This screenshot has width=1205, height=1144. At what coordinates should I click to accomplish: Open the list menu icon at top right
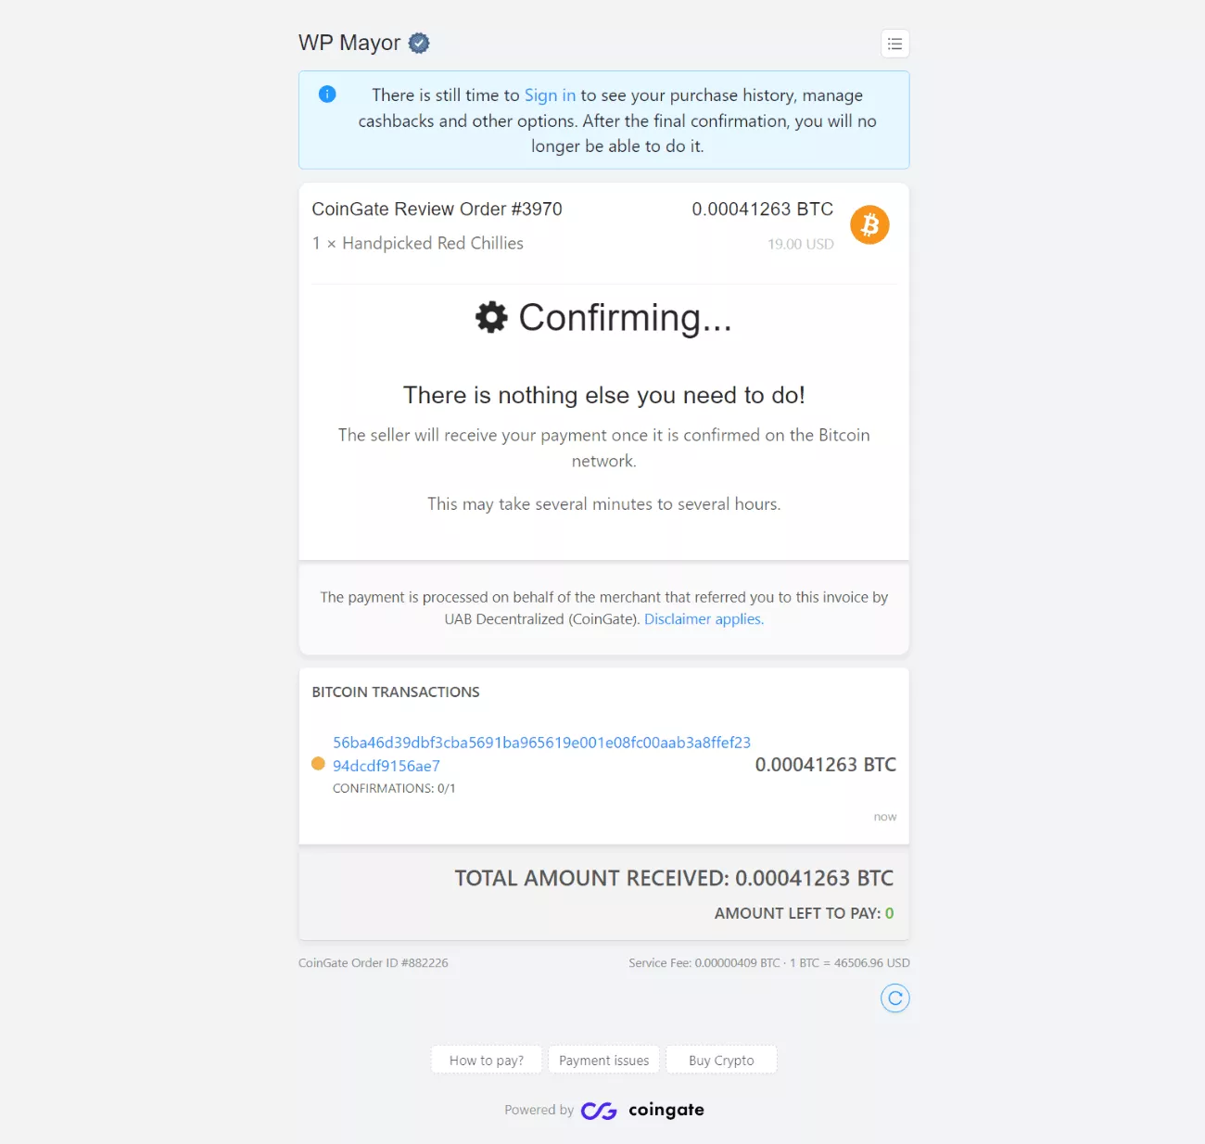[x=894, y=44]
